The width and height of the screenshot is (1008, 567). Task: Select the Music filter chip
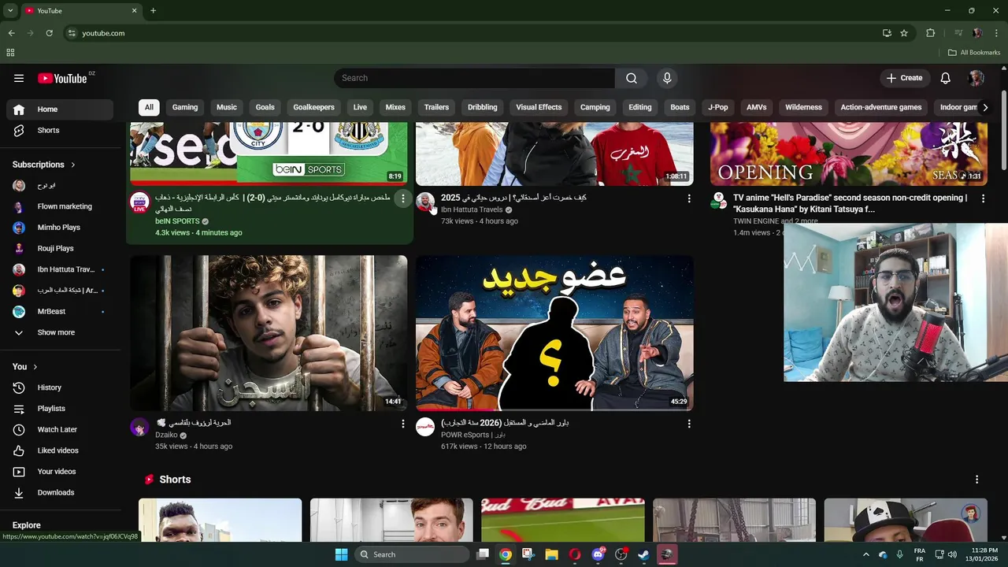click(x=227, y=107)
